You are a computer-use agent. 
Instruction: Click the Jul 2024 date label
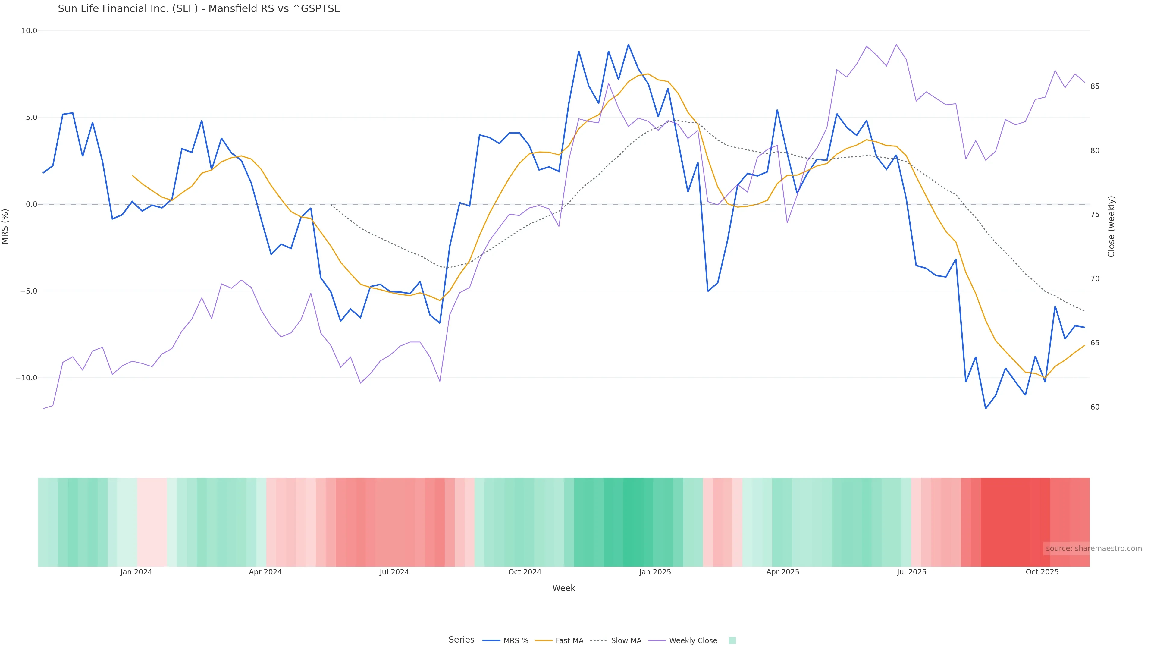click(394, 572)
